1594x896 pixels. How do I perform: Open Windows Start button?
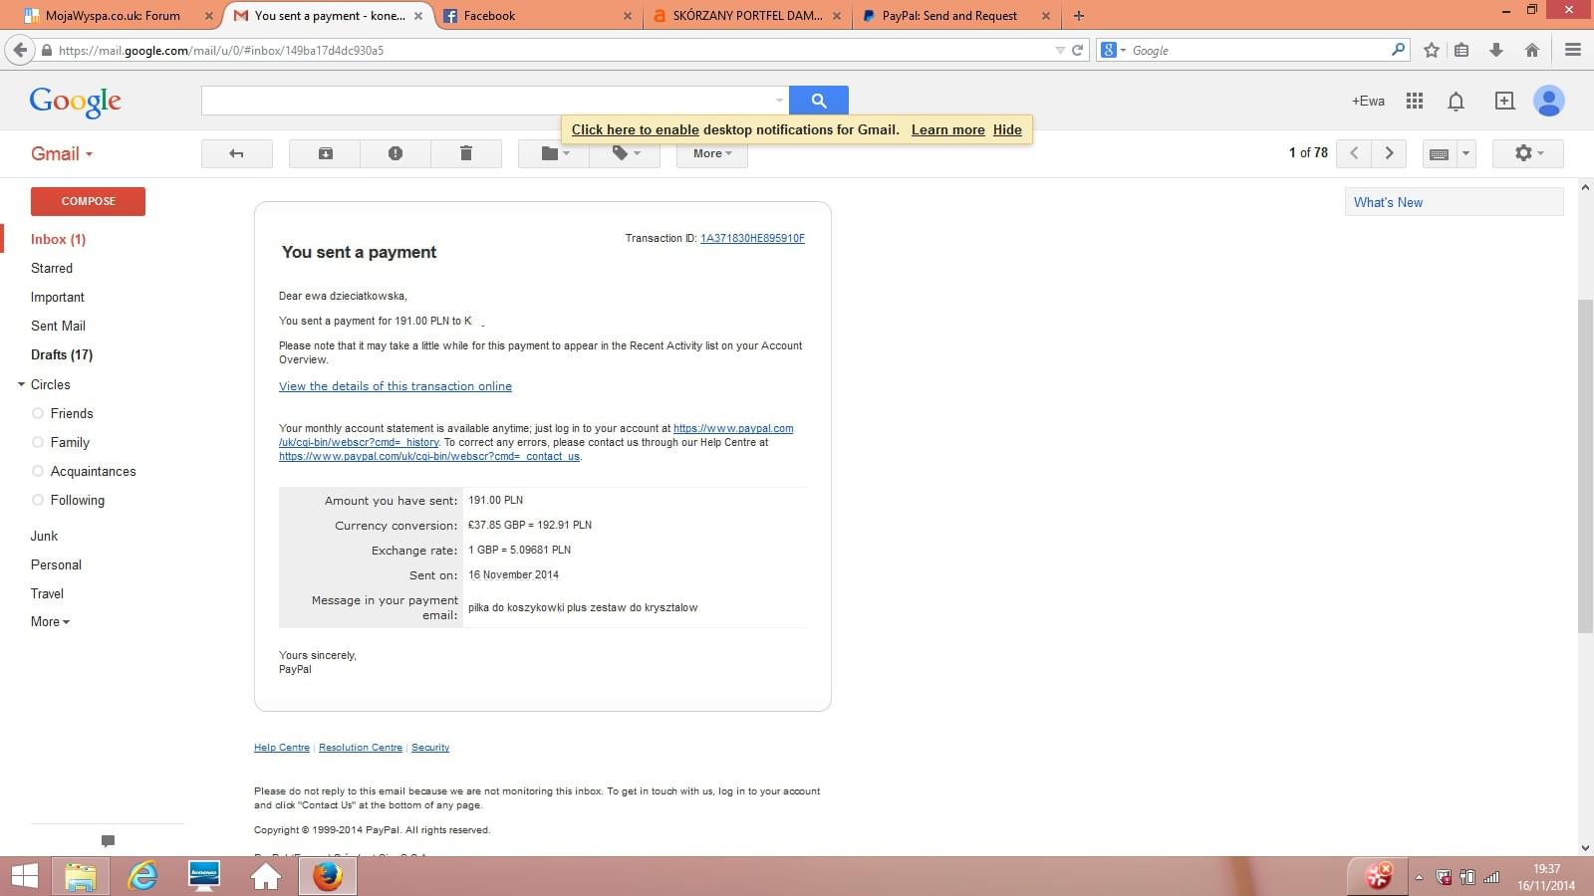24,876
